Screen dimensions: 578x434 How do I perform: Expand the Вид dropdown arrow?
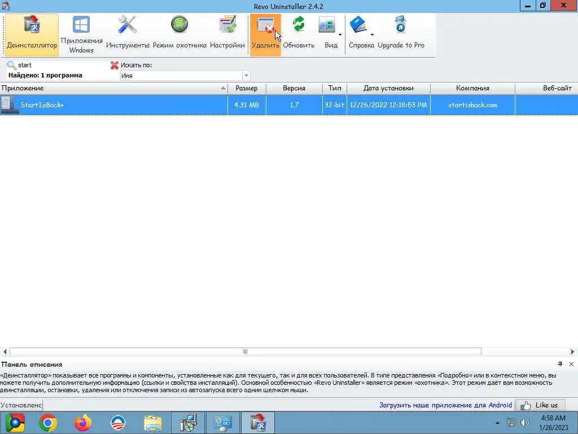340,34
